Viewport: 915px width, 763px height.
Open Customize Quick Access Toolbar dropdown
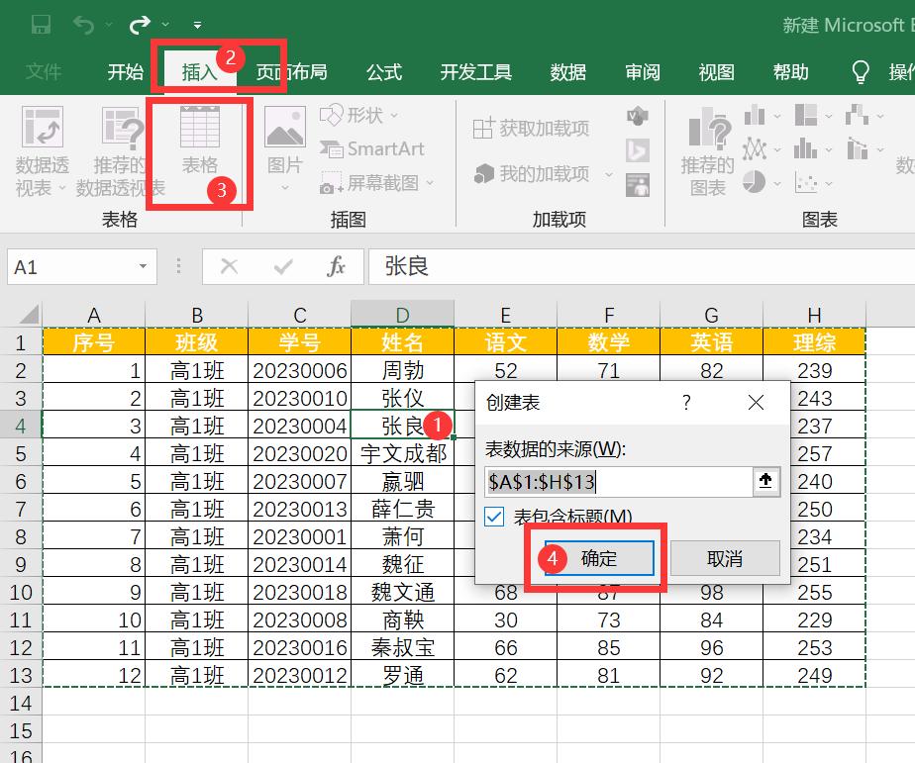(197, 25)
